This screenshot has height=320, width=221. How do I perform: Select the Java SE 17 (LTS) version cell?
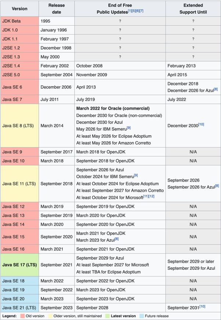pyautogui.click(x=19, y=265)
